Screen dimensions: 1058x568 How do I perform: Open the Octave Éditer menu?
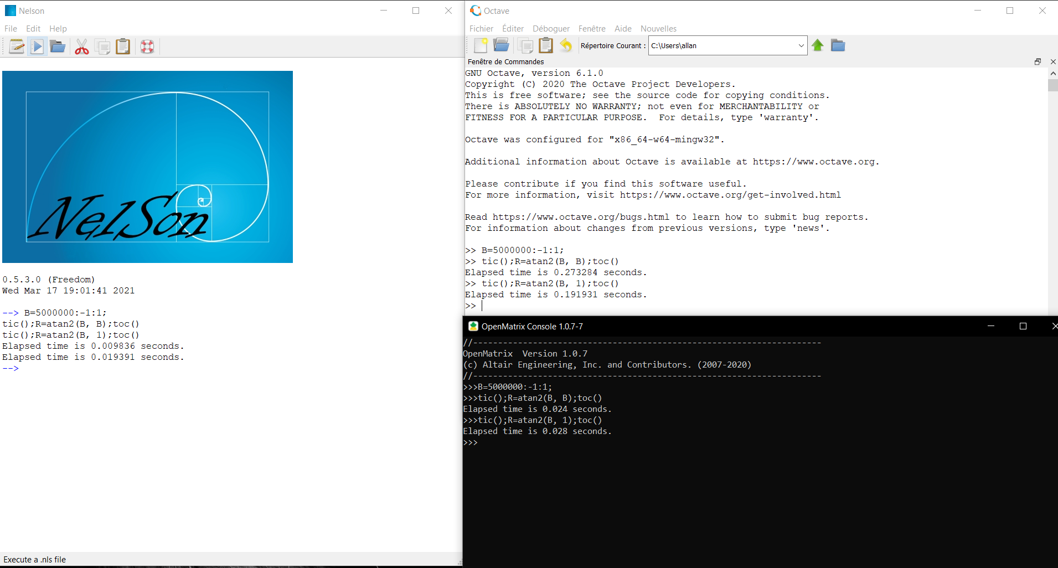tap(513, 29)
